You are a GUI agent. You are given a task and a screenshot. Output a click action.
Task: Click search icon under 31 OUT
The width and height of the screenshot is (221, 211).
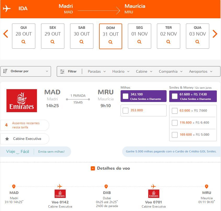(110, 42)
